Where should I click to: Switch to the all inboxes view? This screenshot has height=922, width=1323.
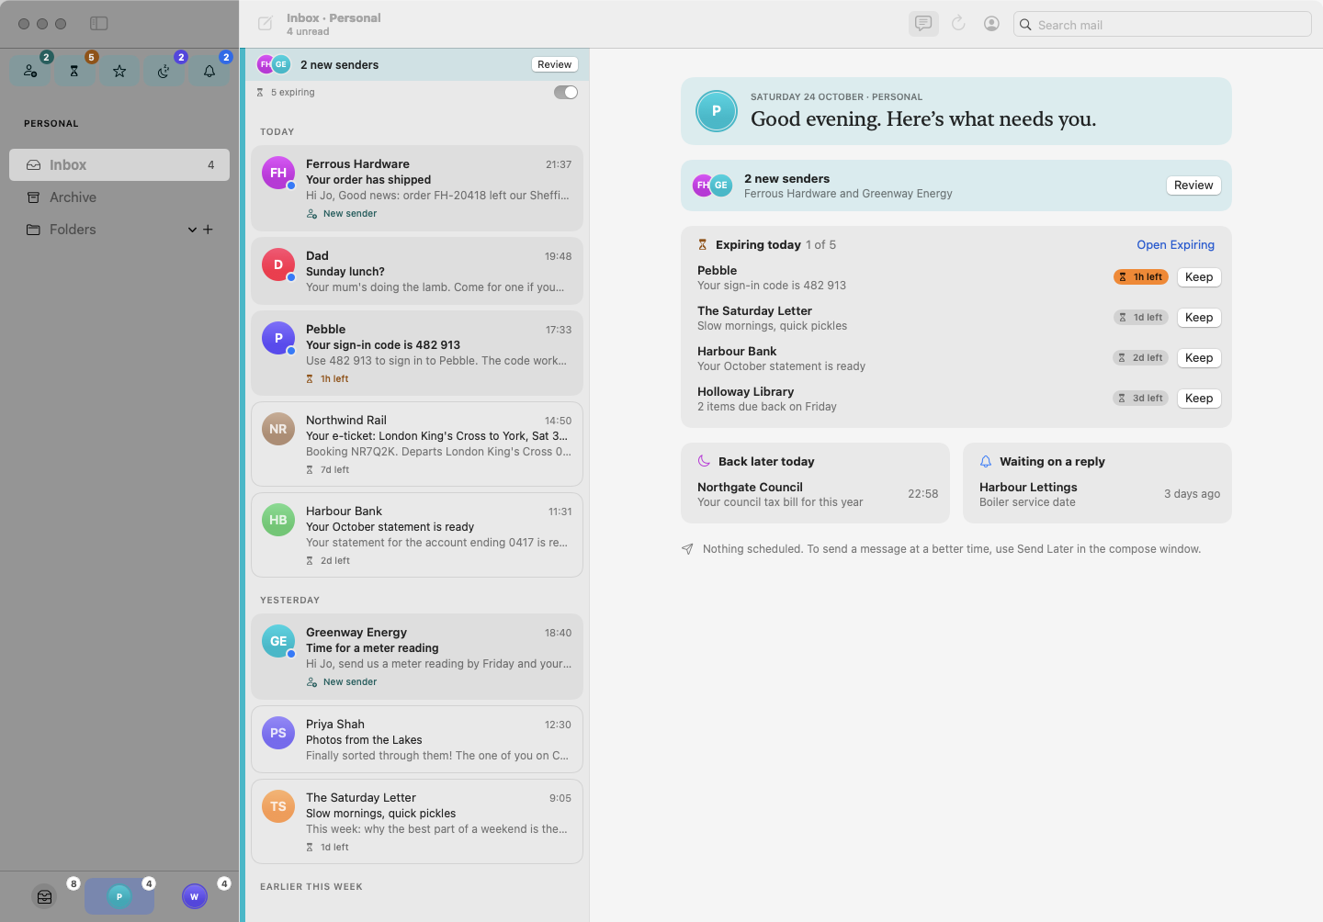(x=44, y=896)
